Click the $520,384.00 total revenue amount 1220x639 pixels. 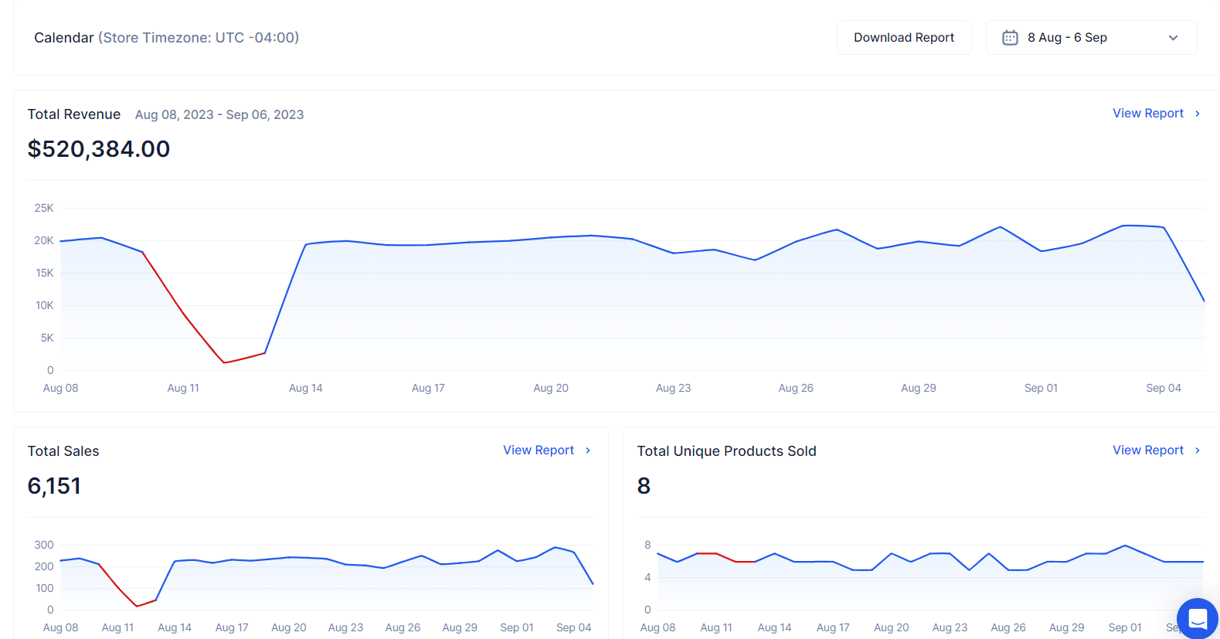[99, 149]
